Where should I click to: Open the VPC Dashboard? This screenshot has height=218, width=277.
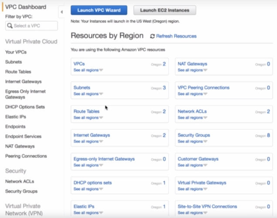coord(26,7)
